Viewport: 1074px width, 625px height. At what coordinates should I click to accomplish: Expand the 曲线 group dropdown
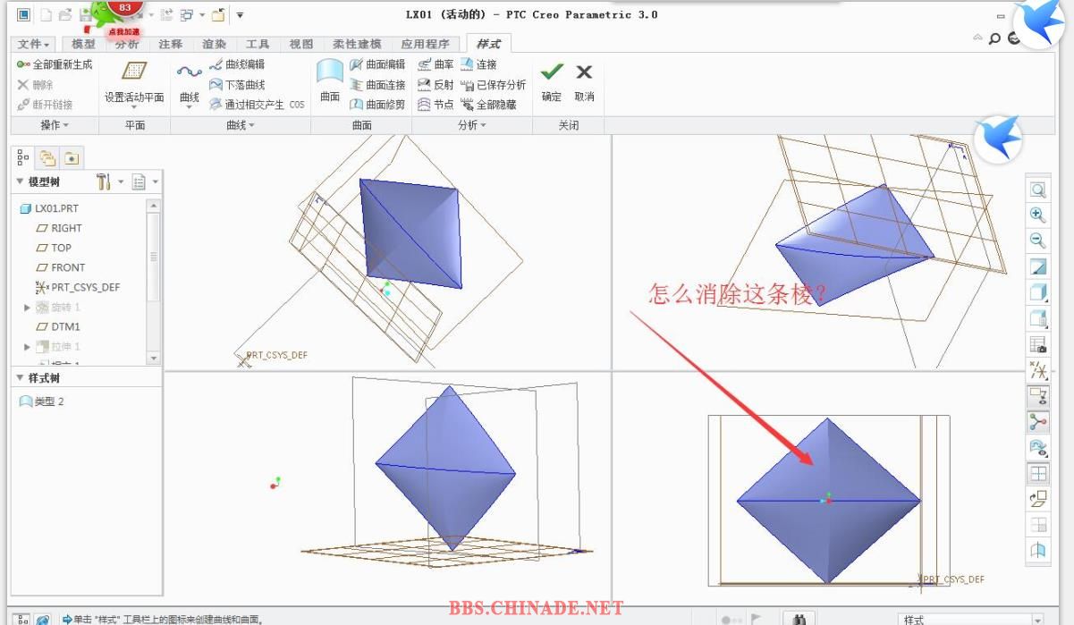(x=241, y=126)
